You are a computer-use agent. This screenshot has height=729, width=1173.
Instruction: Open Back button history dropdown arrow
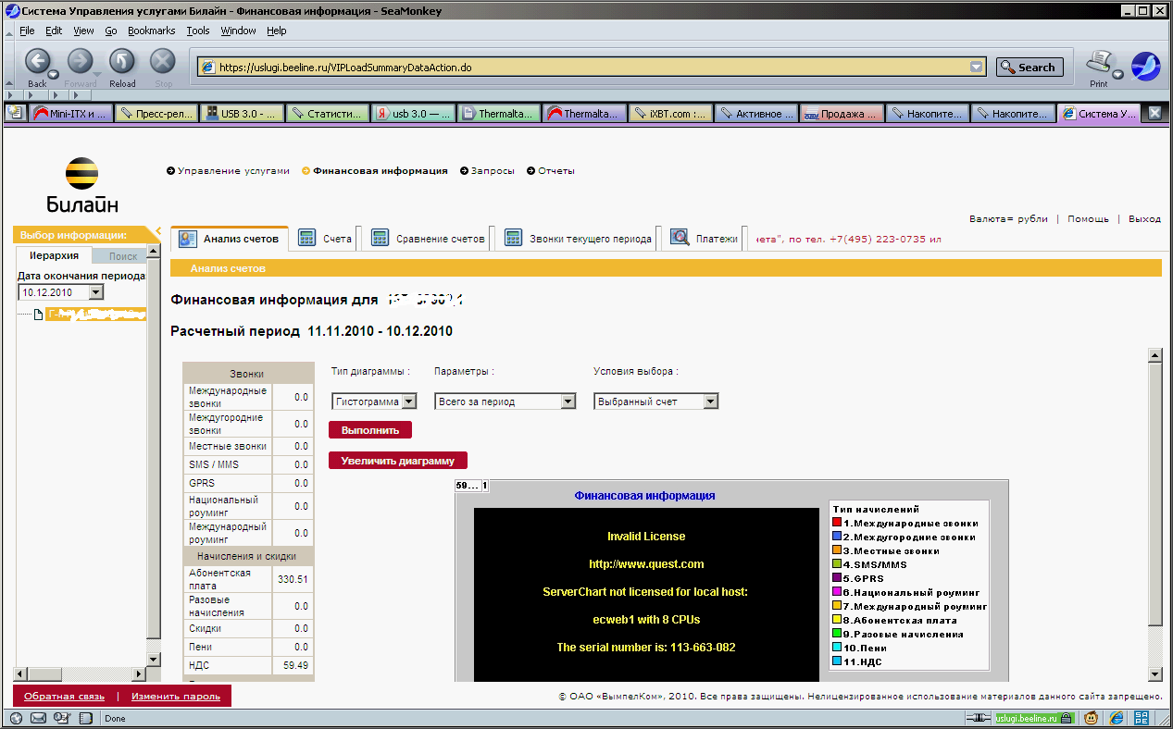pos(54,75)
